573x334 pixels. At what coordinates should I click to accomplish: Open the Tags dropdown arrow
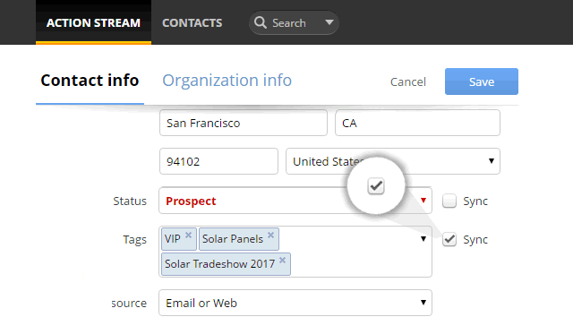coord(423,238)
